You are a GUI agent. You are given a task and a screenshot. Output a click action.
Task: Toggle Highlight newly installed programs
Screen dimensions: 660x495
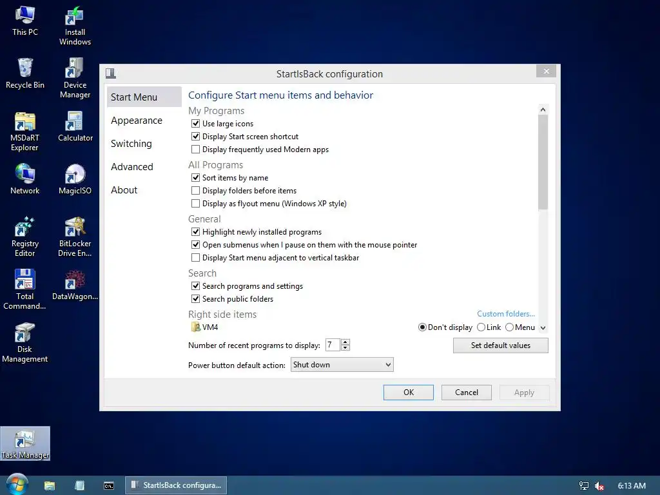click(195, 232)
